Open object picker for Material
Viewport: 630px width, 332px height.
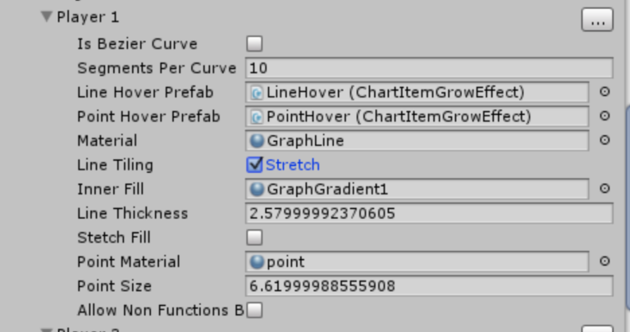pyautogui.click(x=605, y=140)
